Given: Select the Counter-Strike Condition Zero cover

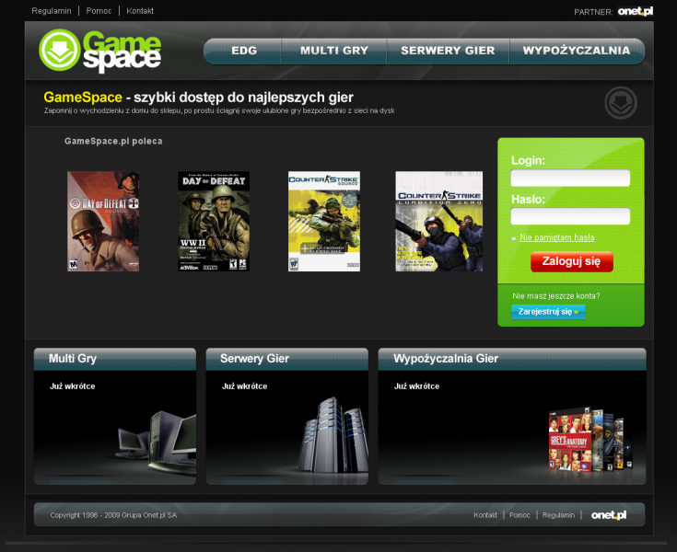Looking at the screenshot, I should (x=439, y=221).
